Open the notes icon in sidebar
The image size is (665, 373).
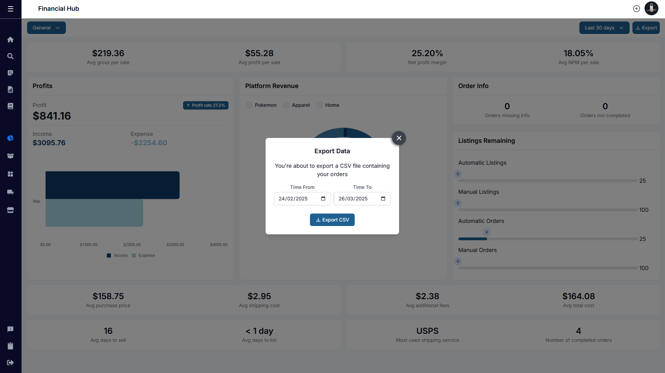click(10, 73)
